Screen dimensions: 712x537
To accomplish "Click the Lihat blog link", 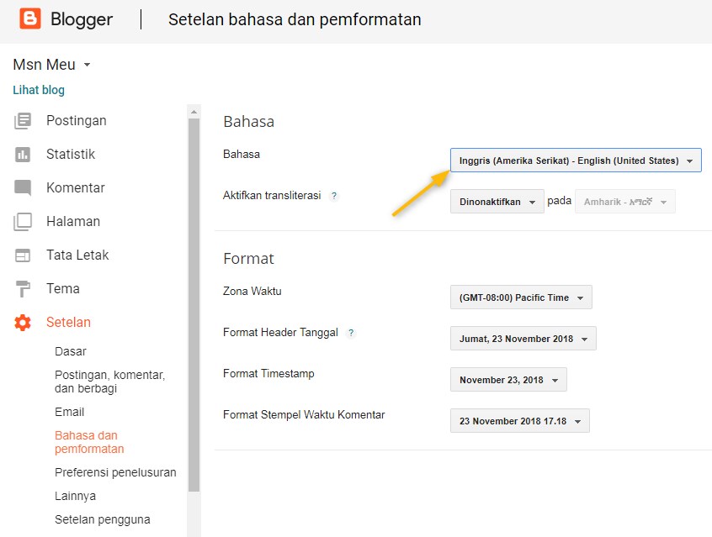I will tap(38, 90).
